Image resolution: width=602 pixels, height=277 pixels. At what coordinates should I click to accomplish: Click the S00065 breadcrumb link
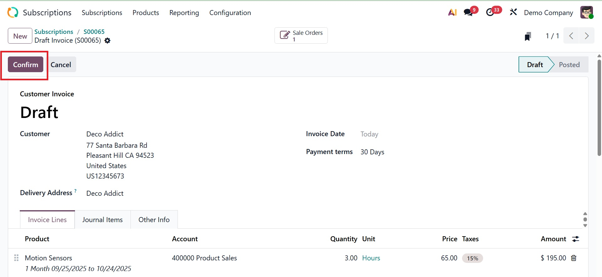click(x=94, y=32)
